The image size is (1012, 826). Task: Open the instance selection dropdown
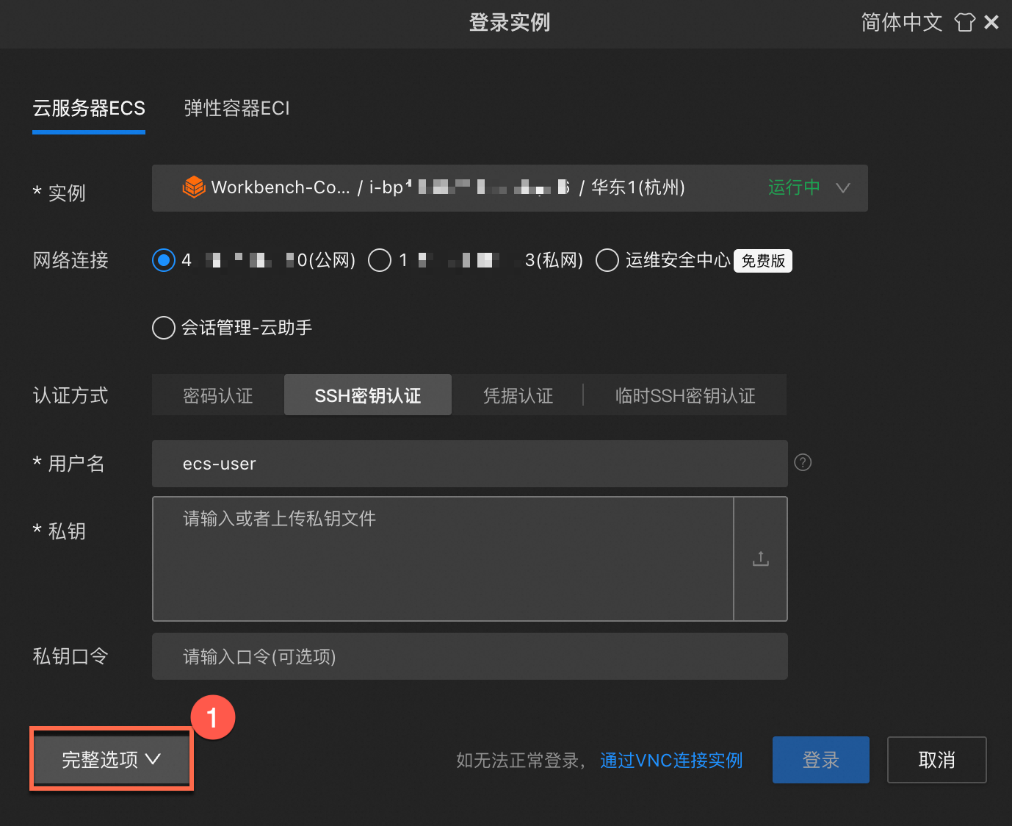coord(510,188)
